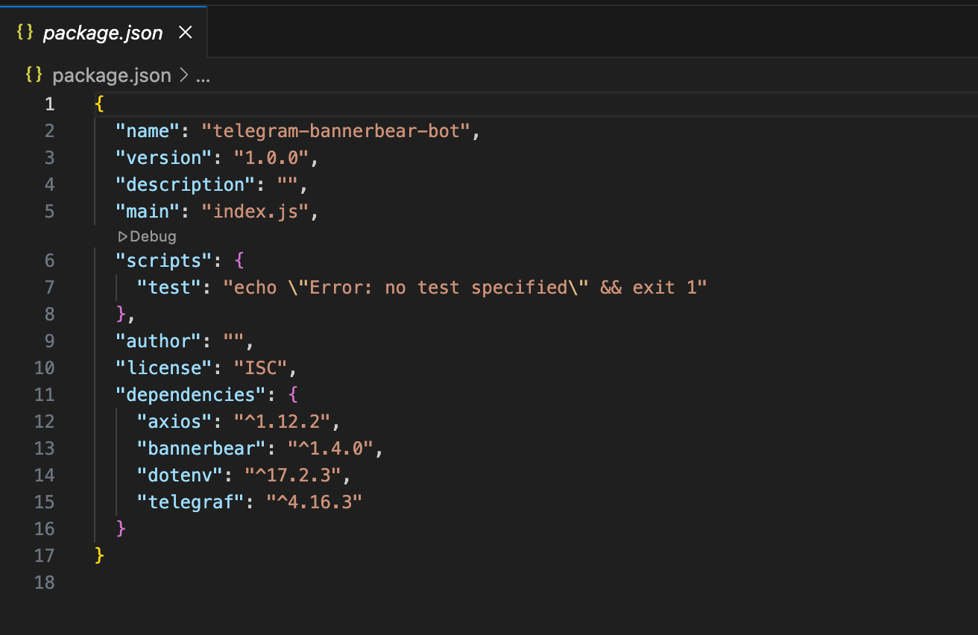Click the JSON braces icon in the tab
The image size is (978, 635).
[25, 33]
